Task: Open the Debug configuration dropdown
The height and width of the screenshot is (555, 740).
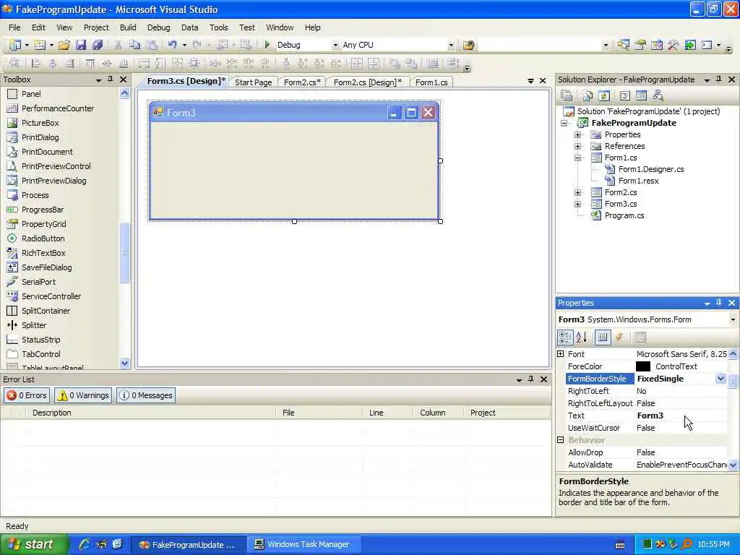Action: [x=335, y=46]
